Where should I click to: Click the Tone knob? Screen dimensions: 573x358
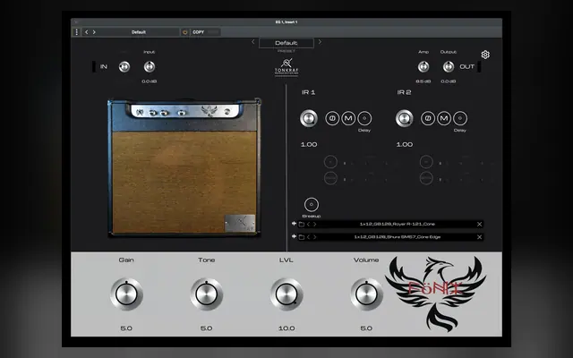coord(207,294)
